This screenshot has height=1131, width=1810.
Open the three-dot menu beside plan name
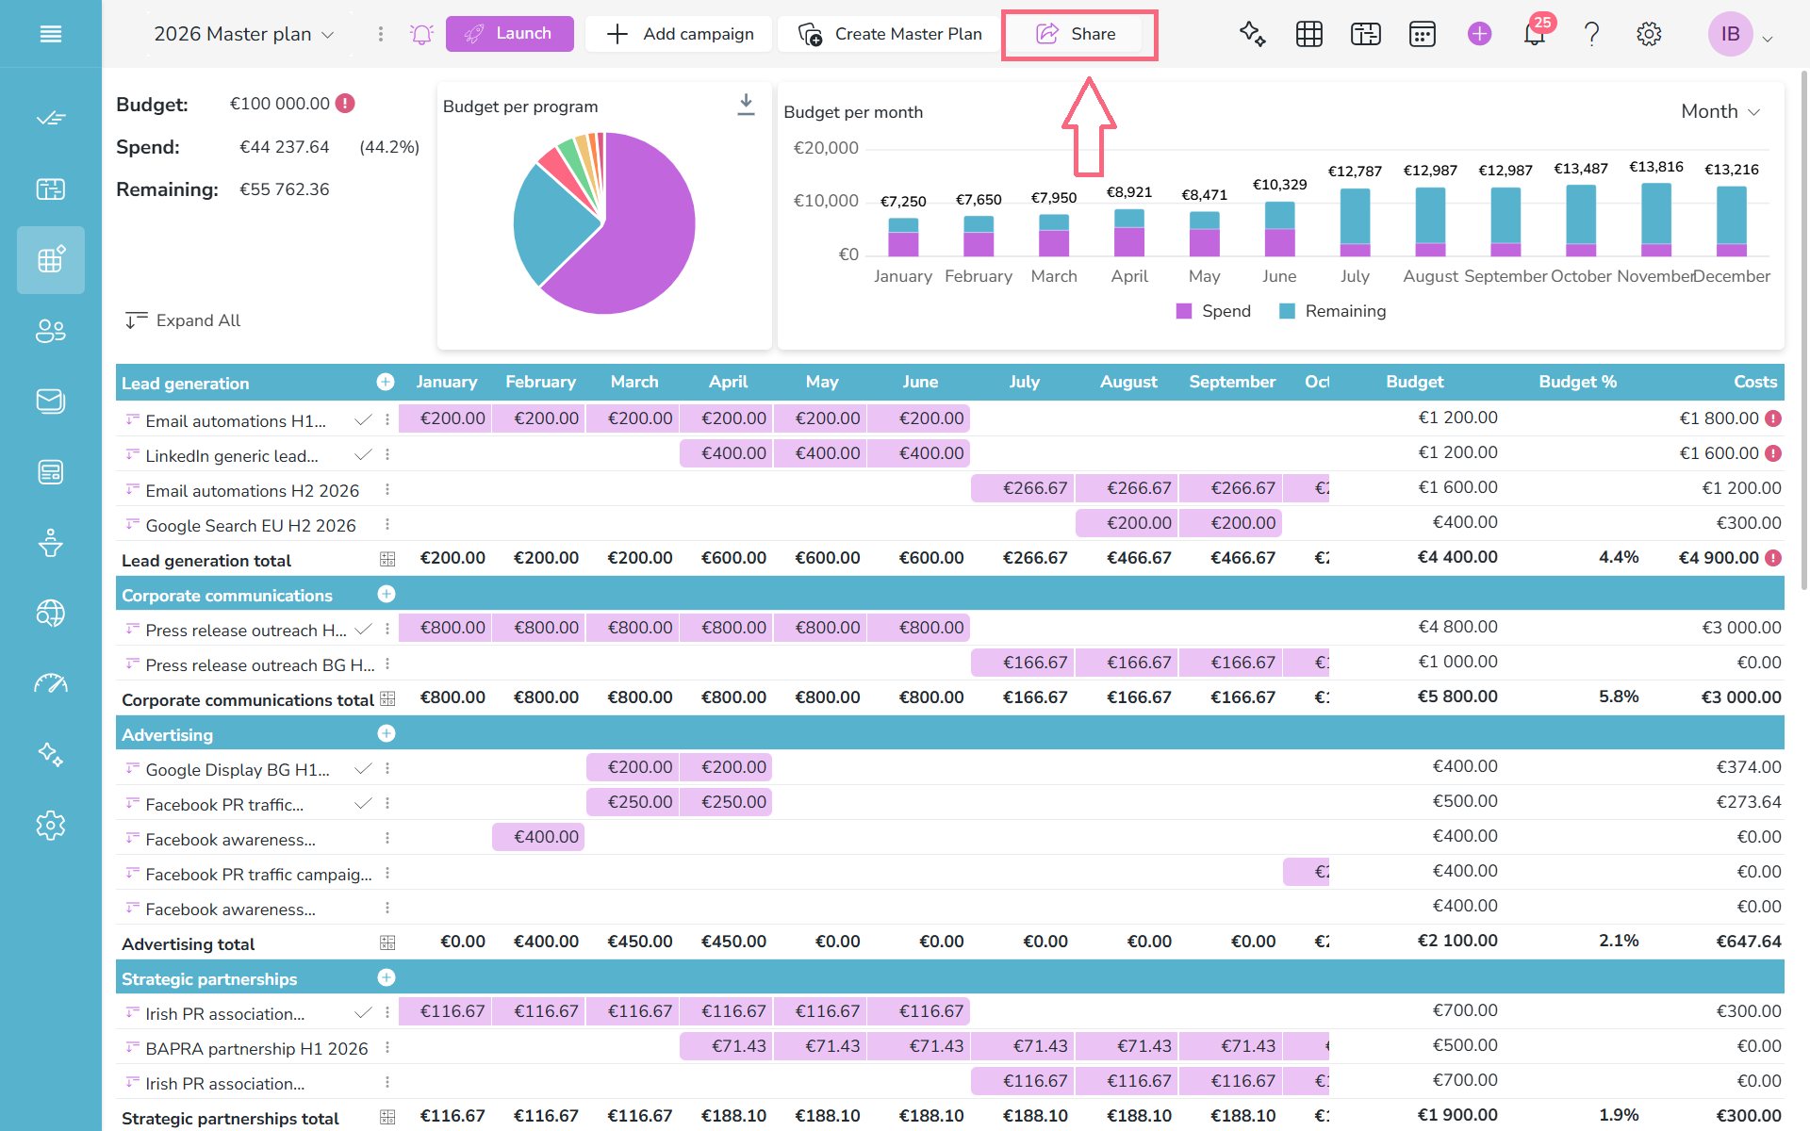tap(380, 34)
